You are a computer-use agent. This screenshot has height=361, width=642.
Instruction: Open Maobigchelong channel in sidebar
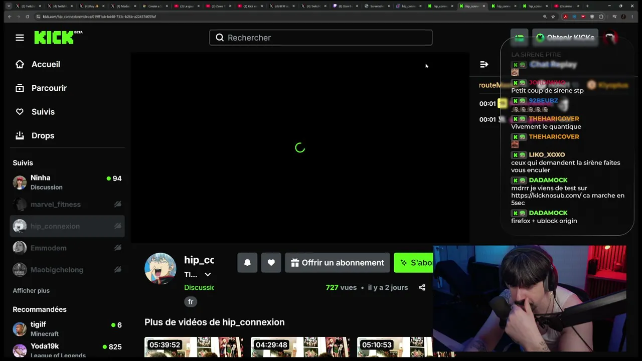[68, 270]
